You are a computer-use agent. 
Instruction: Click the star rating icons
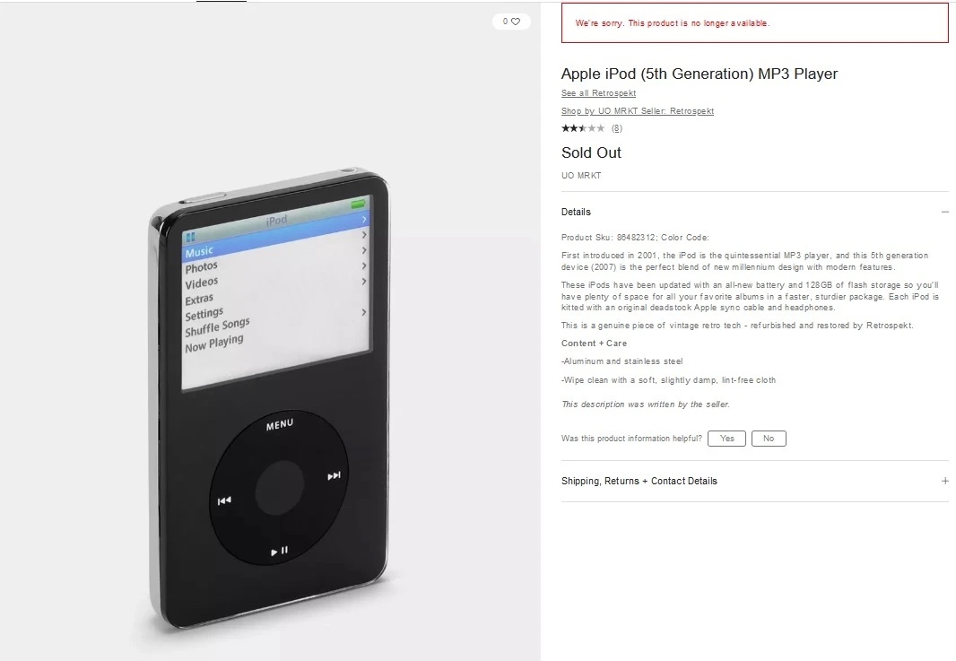click(583, 128)
